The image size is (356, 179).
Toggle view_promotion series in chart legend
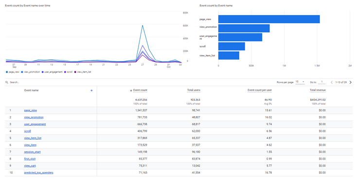click(x=31, y=72)
